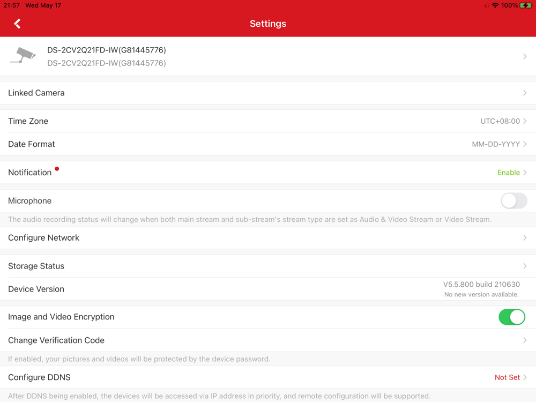
Task: Tap the Wi-Fi status icon
Action: pyautogui.click(x=495, y=5)
